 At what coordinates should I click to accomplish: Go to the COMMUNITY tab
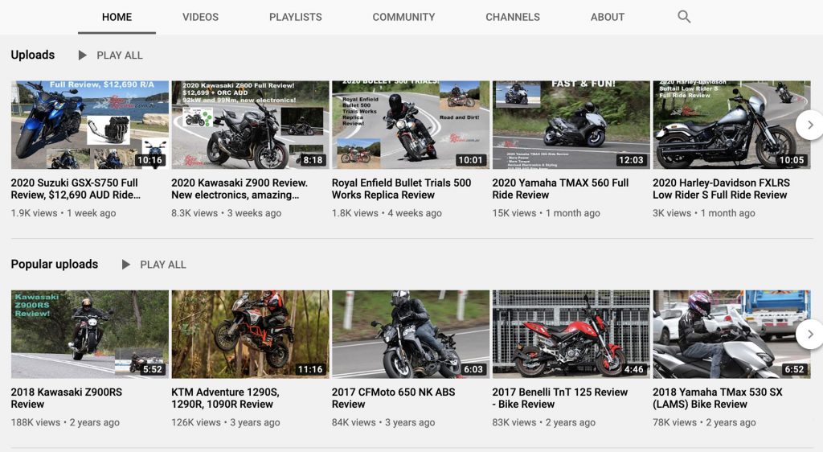403,17
